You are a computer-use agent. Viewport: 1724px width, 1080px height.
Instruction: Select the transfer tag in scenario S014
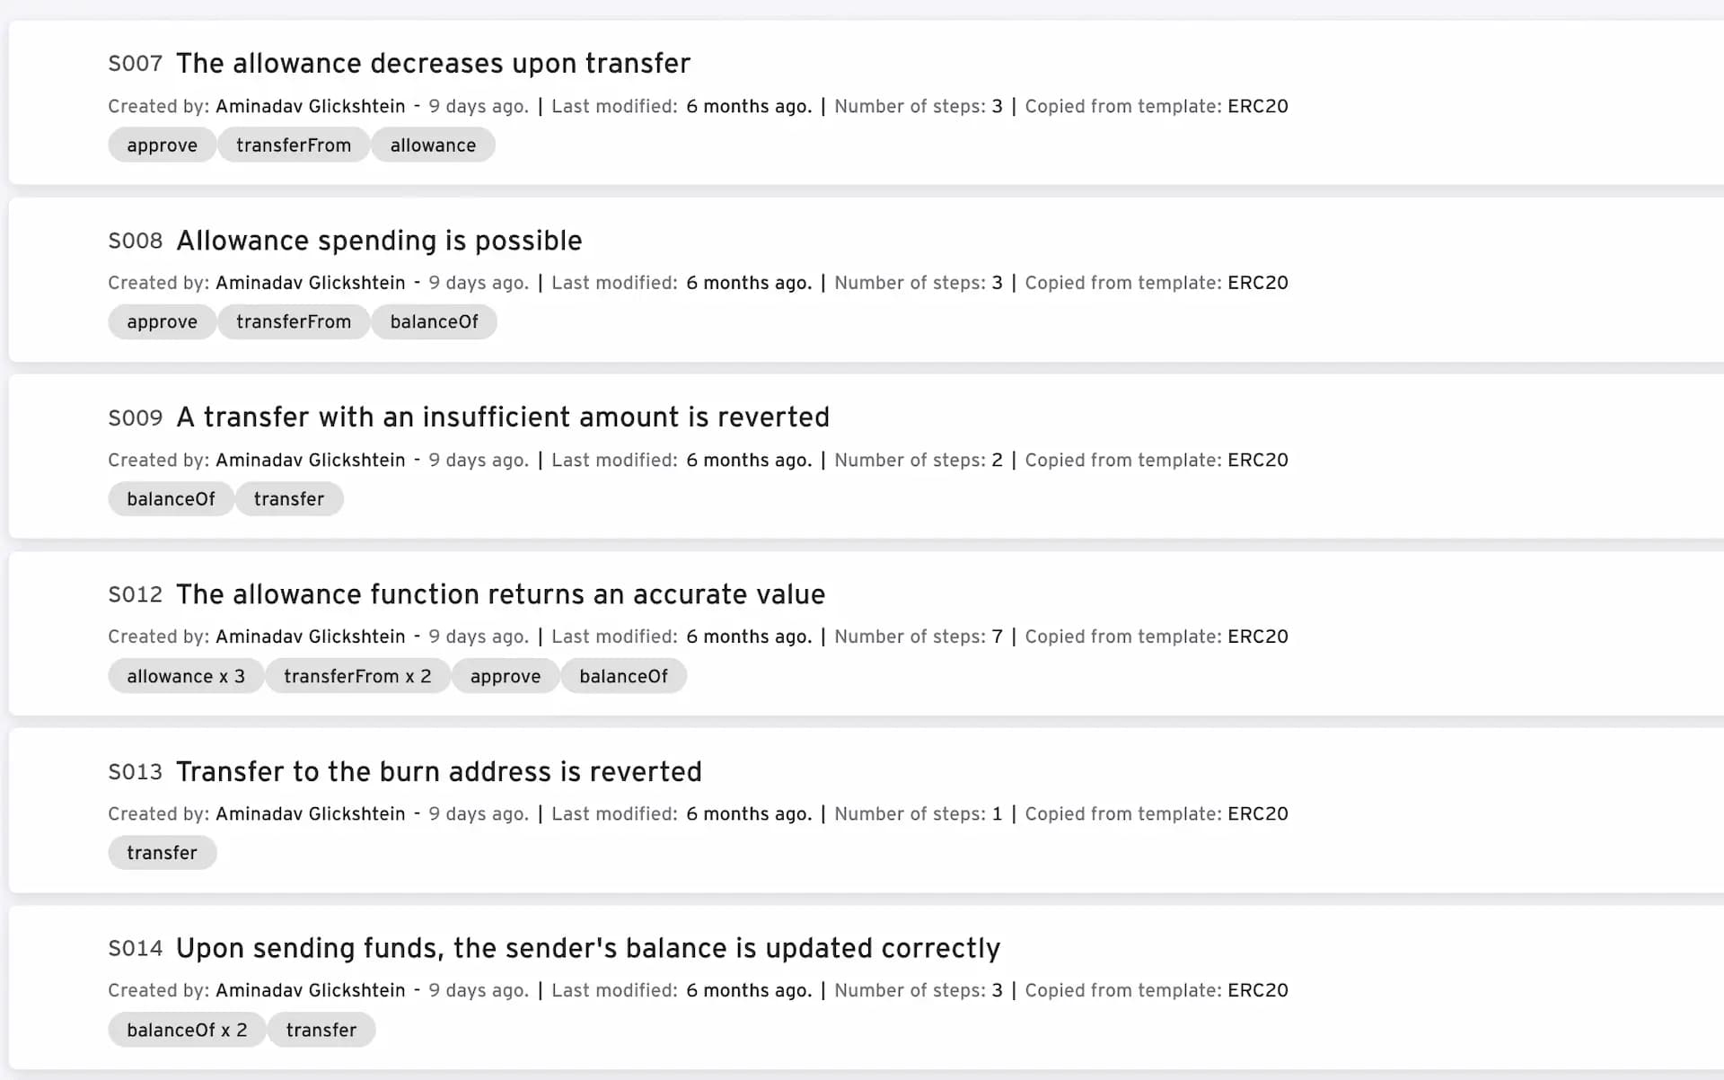(321, 1031)
